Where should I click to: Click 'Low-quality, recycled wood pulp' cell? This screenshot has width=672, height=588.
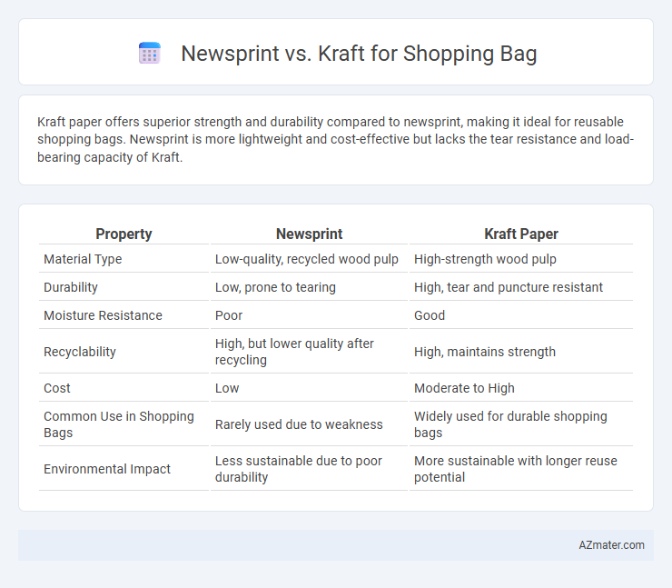[307, 259]
